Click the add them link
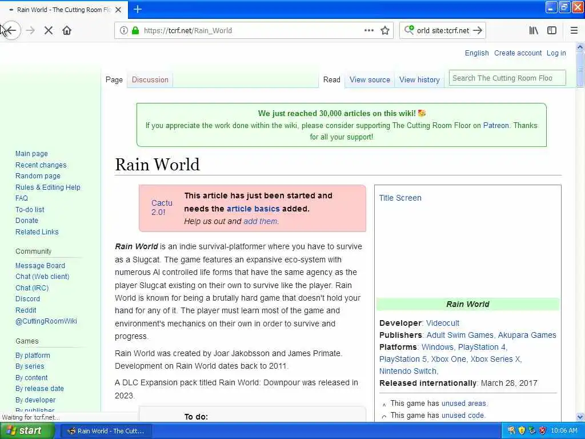585x439 pixels. pyautogui.click(x=261, y=221)
